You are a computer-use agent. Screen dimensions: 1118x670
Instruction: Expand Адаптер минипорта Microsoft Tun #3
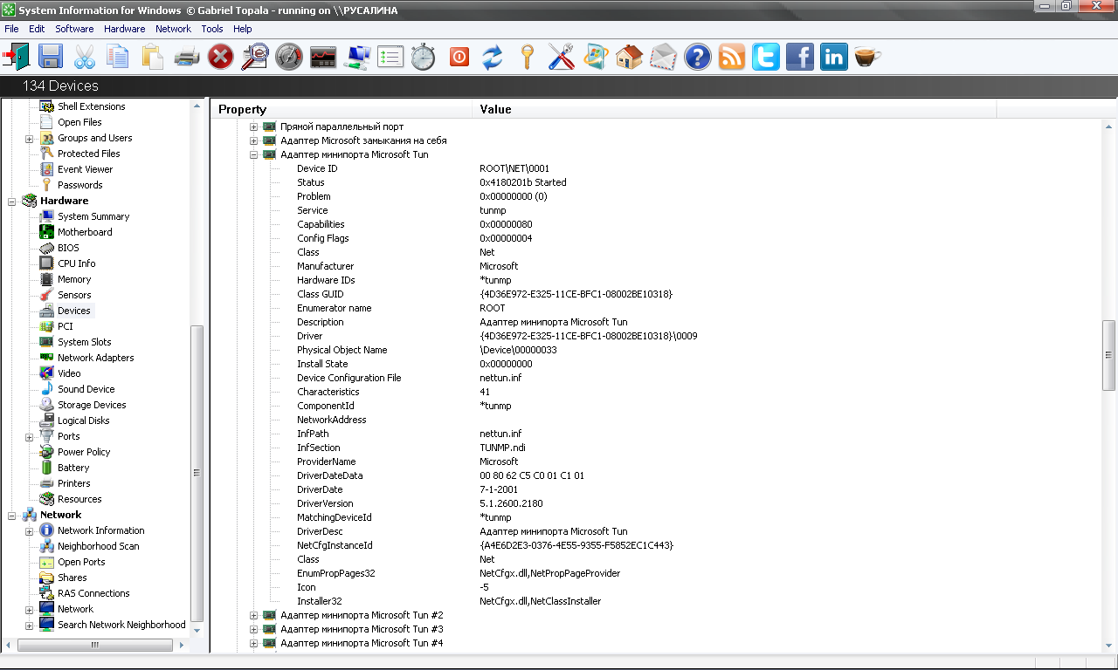[254, 629]
